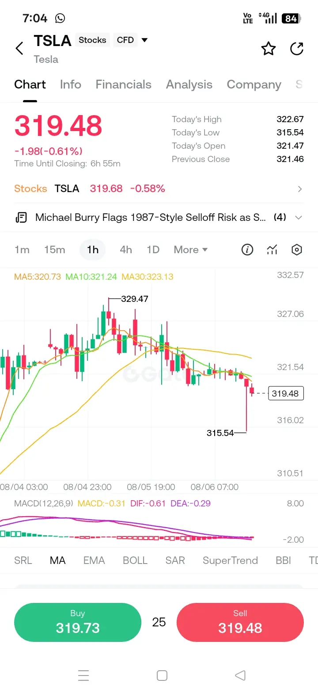Share the TSLA chart via share icon
This screenshot has height=695, width=318.
tap(297, 48)
